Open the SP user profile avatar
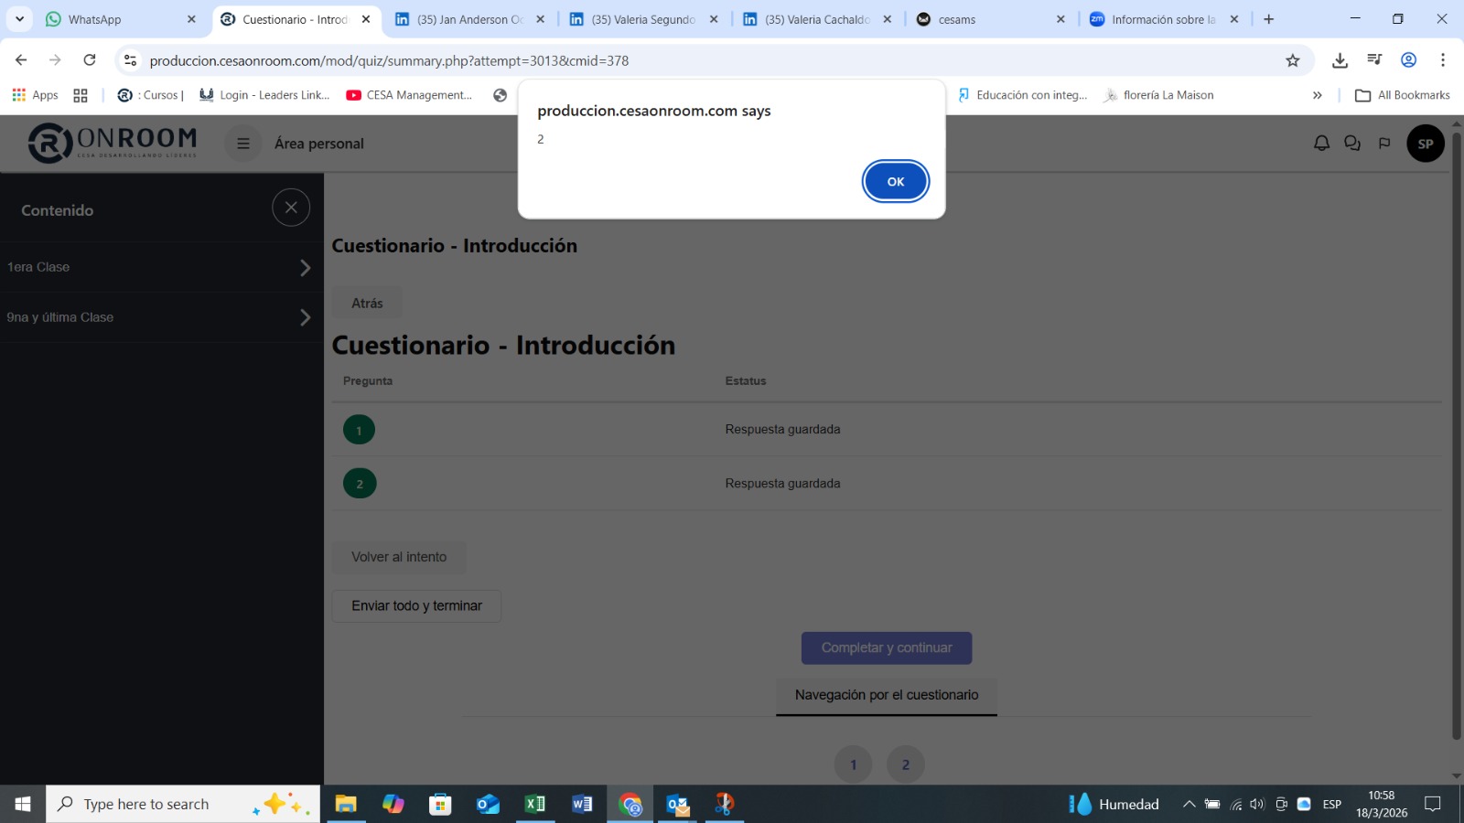 pos(1425,144)
